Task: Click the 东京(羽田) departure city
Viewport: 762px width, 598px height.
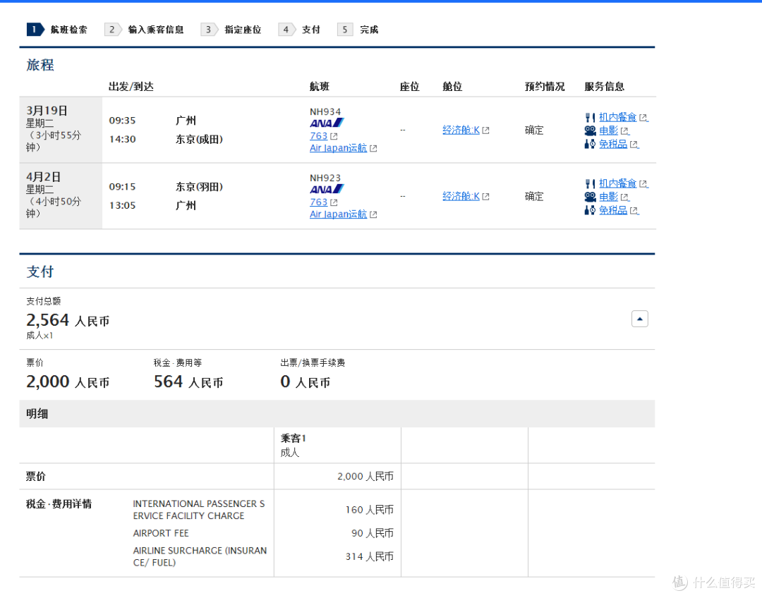Action: tap(199, 187)
